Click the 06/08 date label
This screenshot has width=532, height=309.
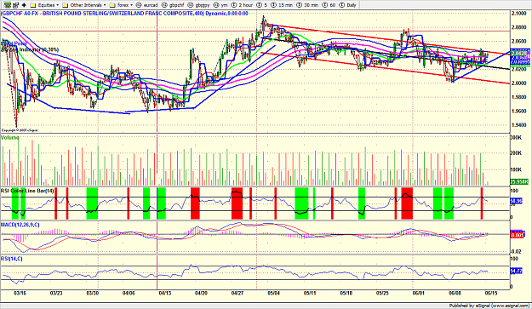(x=455, y=293)
